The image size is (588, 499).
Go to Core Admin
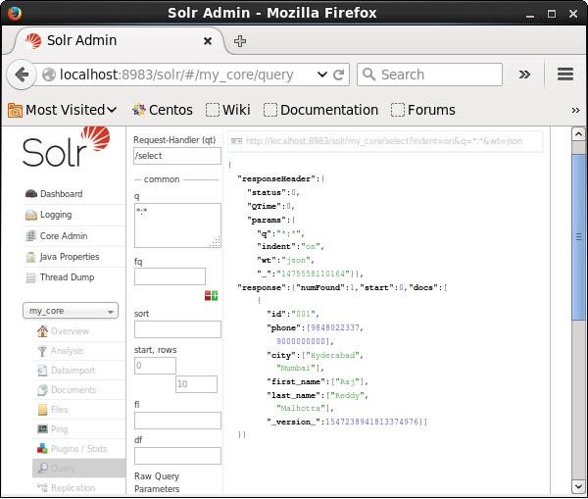(x=64, y=236)
